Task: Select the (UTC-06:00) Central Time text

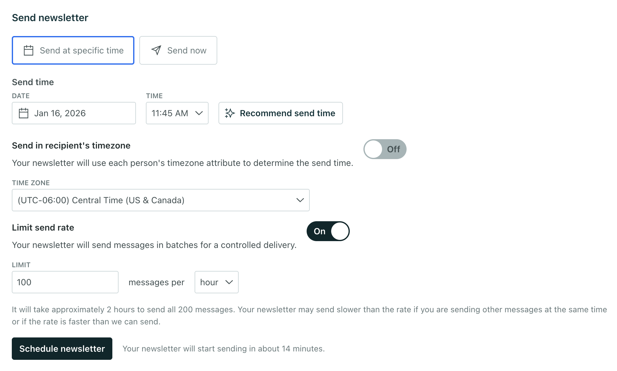Action: coord(101,200)
